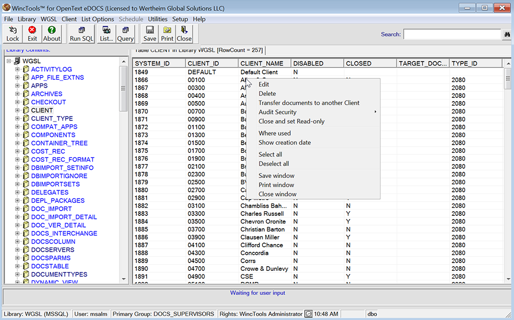Viewport: 514px width, 320px height.
Task: Click the Print toolbar icon
Action: (x=167, y=30)
